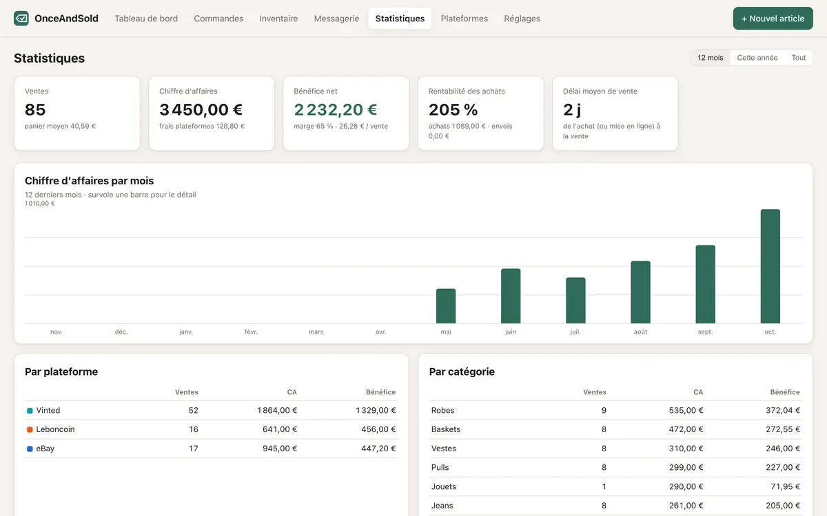Click the Leboncoin platform name

coord(55,429)
